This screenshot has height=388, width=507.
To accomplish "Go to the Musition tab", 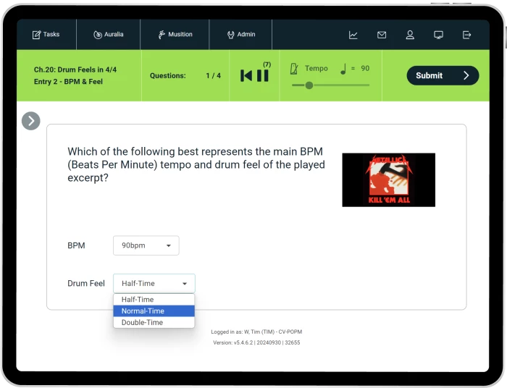I will (175, 35).
